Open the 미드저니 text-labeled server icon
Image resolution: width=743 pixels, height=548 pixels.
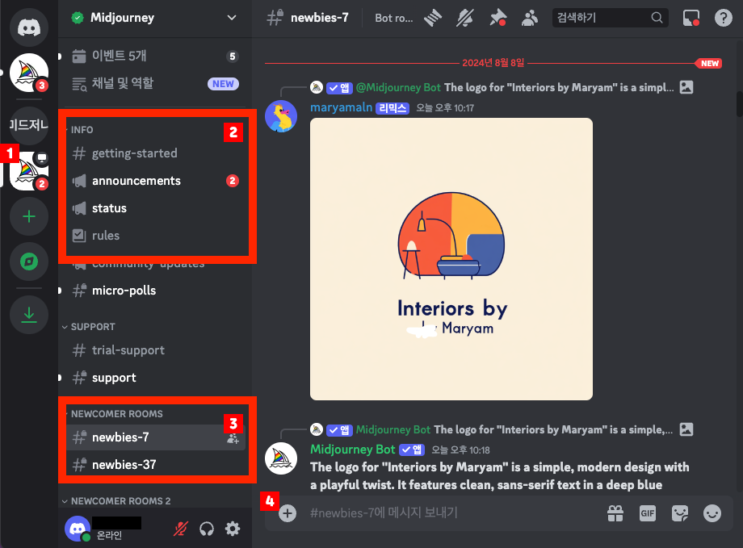click(x=29, y=125)
